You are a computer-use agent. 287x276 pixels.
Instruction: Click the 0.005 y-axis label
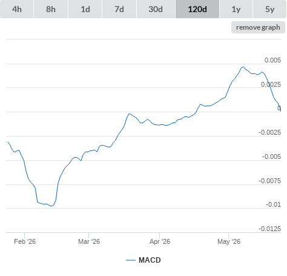tap(272, 60)
